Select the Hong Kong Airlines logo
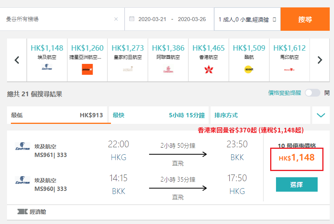Image resolution: width=334 pixels, height=224 pixels. [x=209, y=69]
